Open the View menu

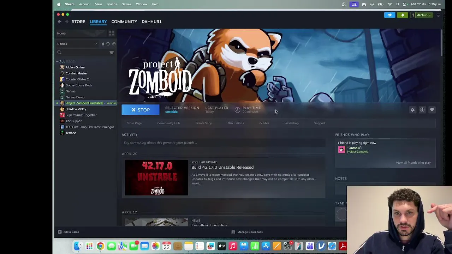(99, 4)
